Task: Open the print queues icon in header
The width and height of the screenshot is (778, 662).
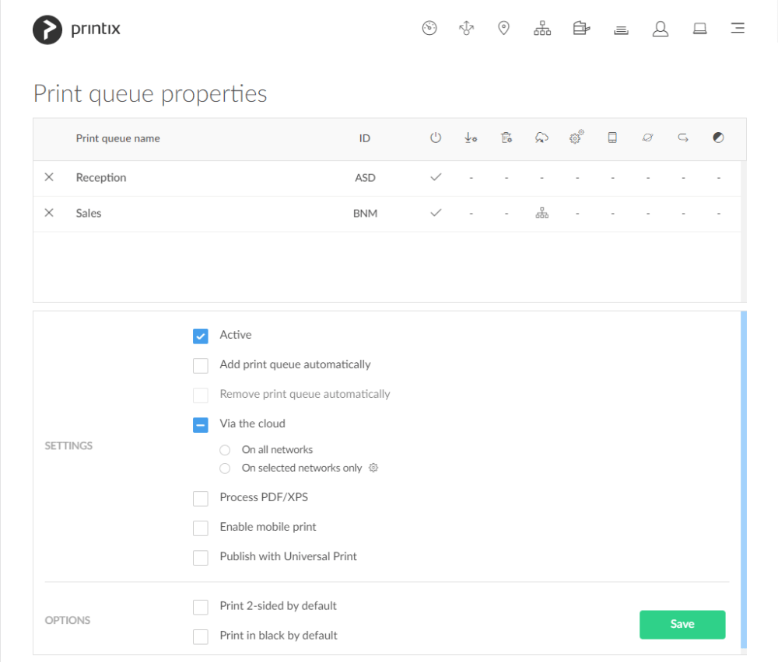Action: point(621,30)
